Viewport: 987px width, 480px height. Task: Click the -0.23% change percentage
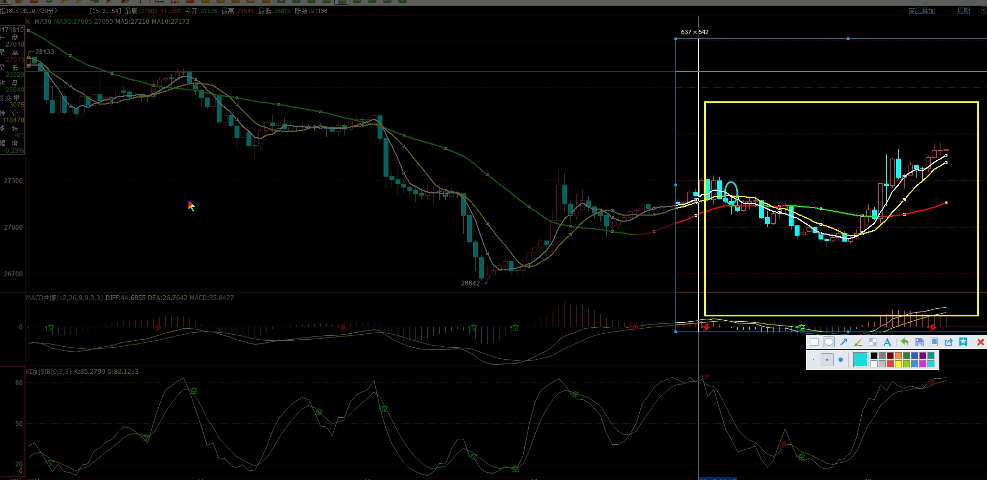pos(14,151)
